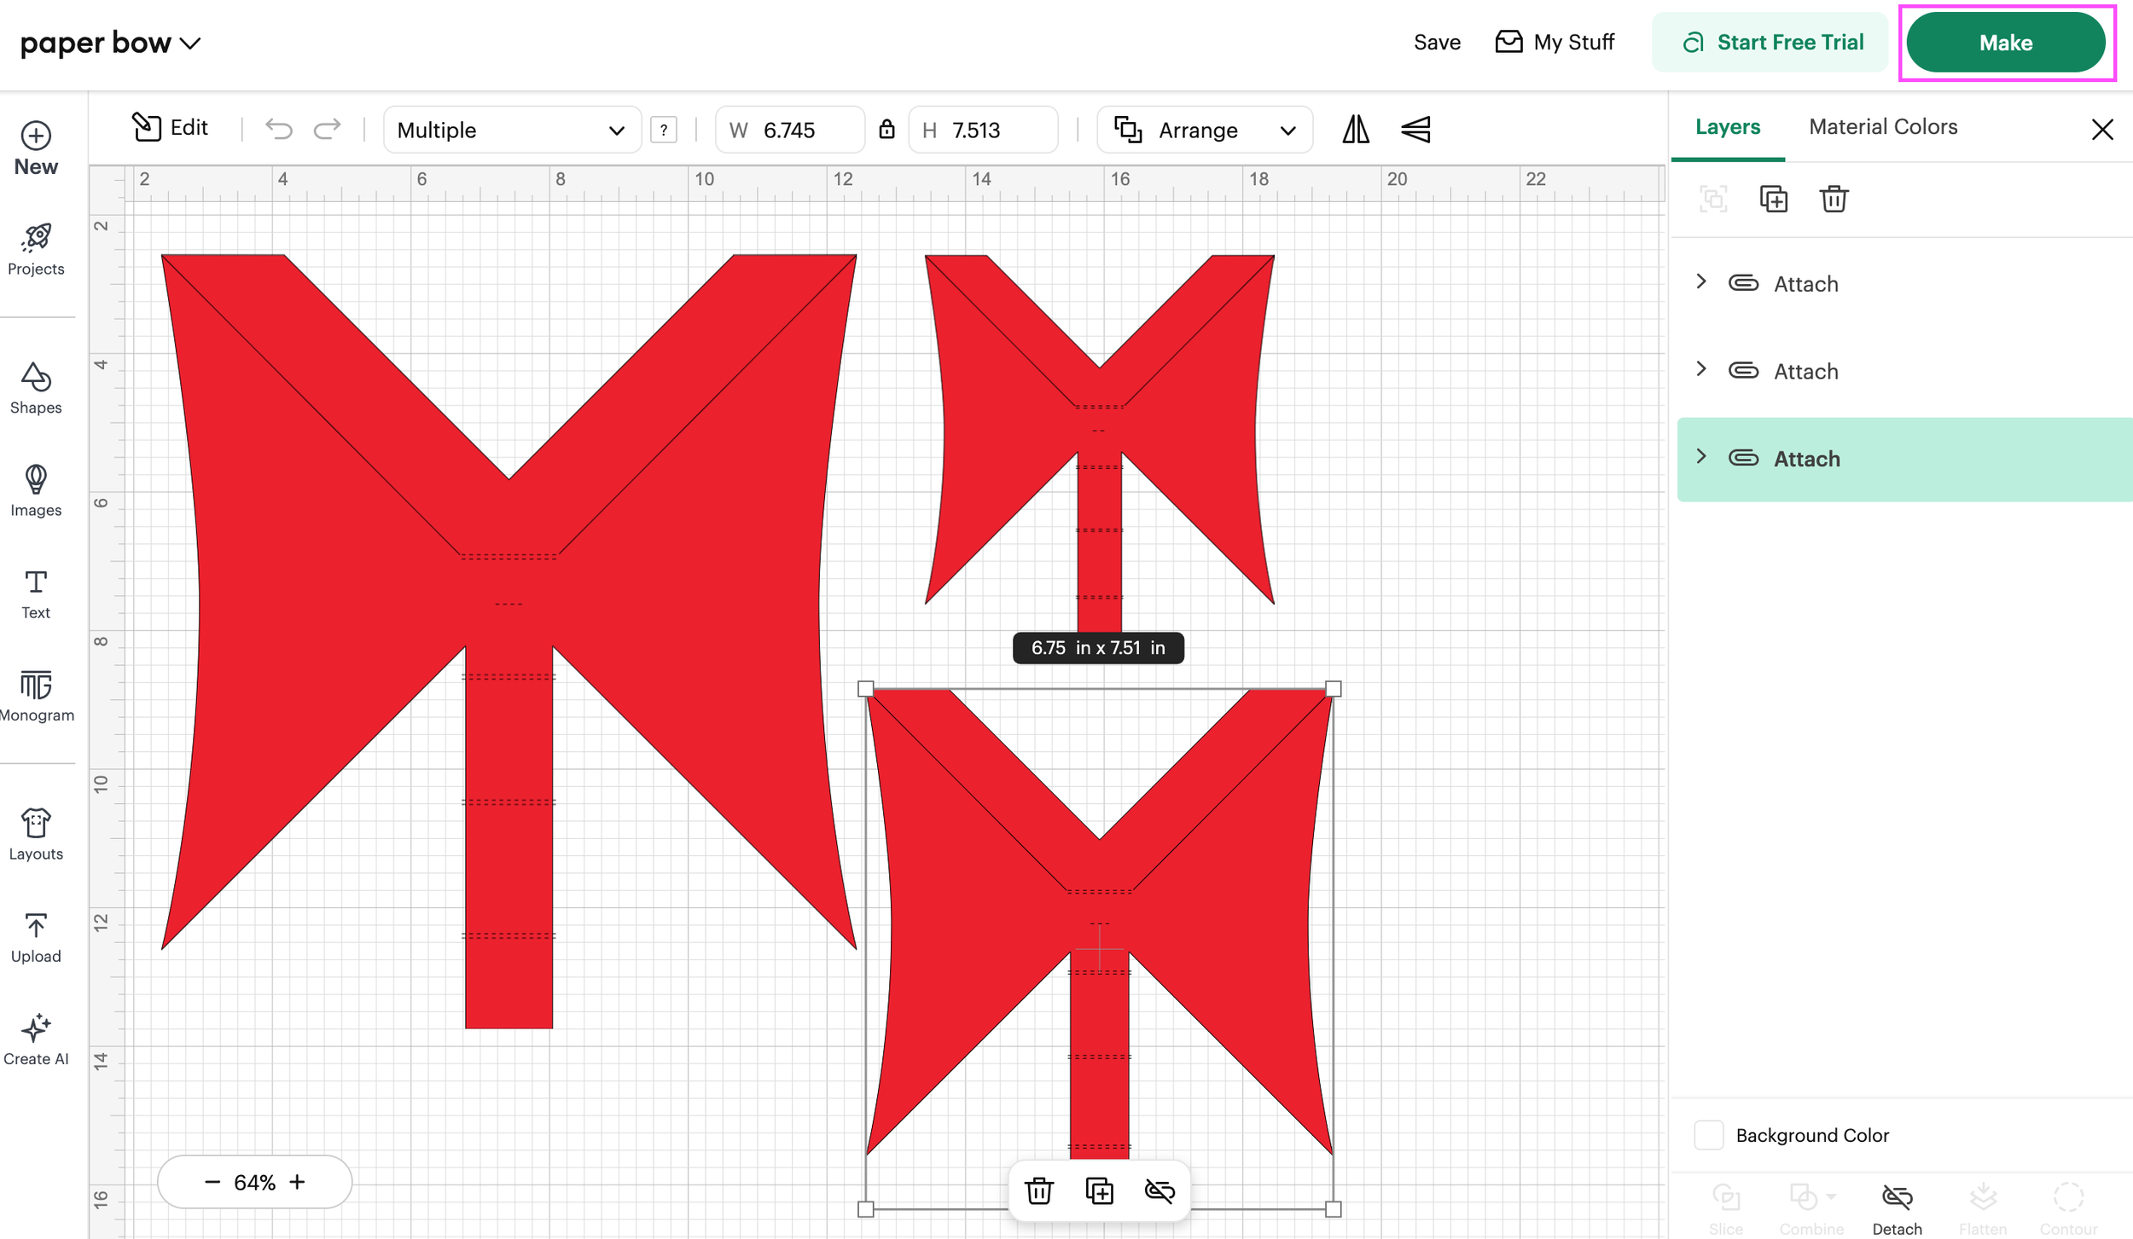2133x1239 pixels.
Task: Open the Monogram tool
Action: (x=36, y=696)
